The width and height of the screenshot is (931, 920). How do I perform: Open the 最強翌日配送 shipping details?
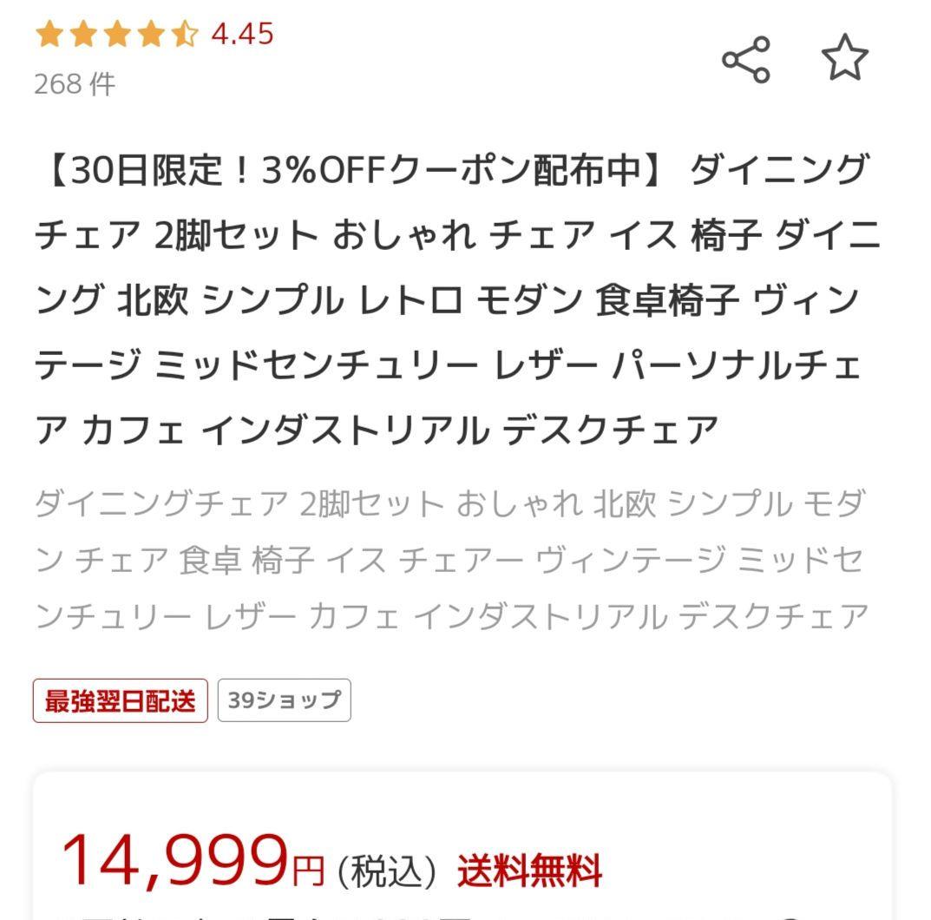tap(119, 699)
